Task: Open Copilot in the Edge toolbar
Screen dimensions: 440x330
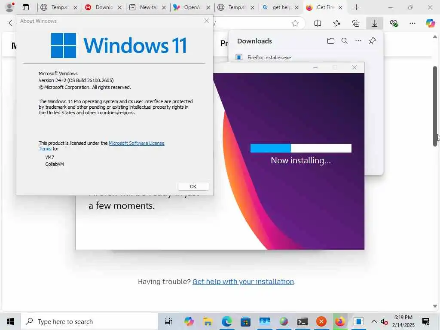Action: [430, 23]
